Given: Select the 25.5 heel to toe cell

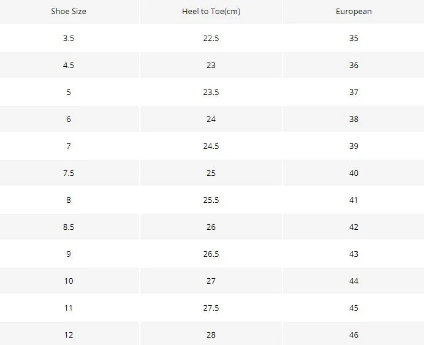Looking at the screenshot, I should click(x=211, y=200).
